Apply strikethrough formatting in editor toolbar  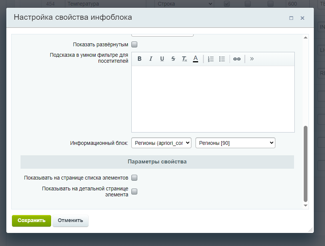[x=173, y=59]
